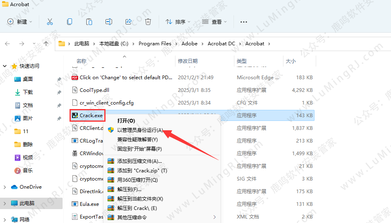Open 文档 in quick access
The height and width of the screenshot is (223, 391).
(x=28, y=105)
